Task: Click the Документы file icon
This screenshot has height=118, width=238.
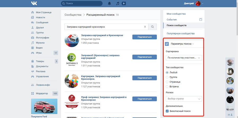Action: [33, 66]
